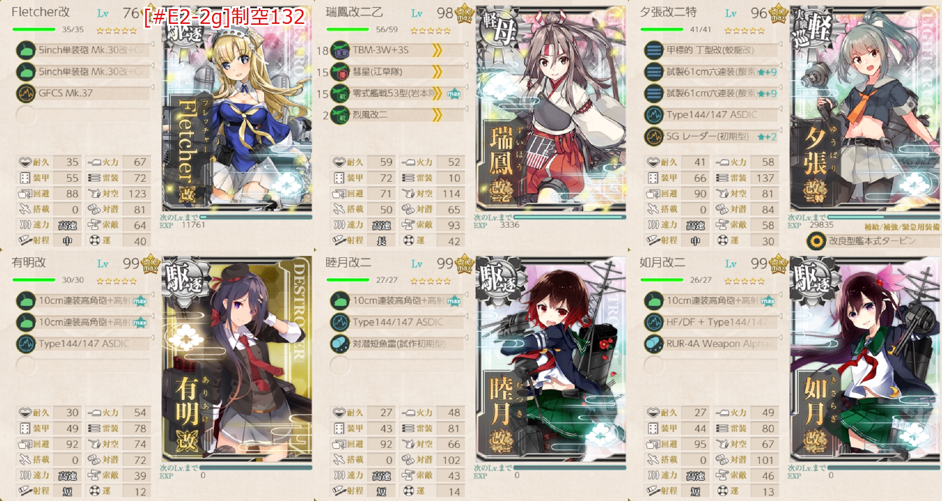
Task: Click the TBM-3W+3S aircraft icon
Action: 340,50
